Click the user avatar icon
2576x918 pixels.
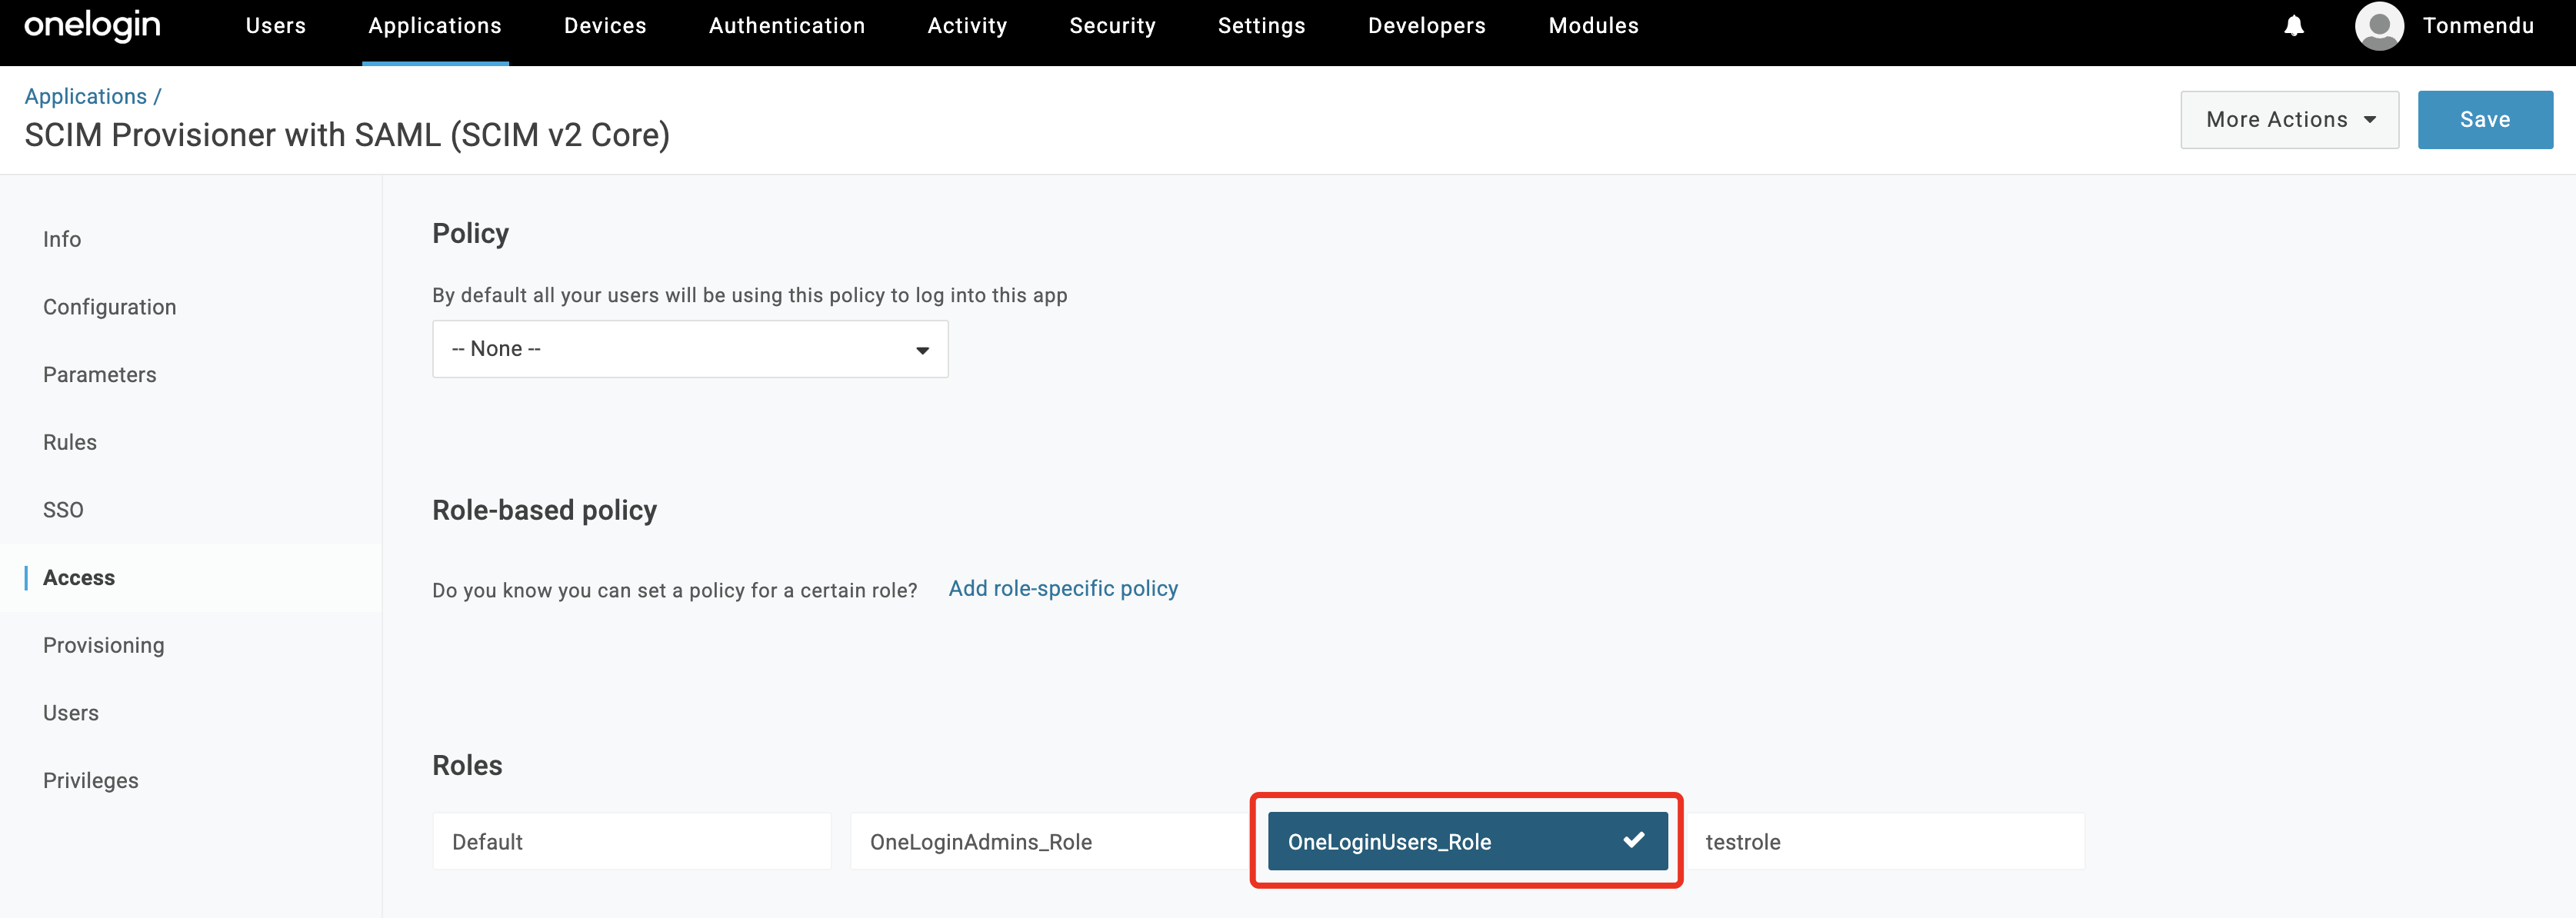click(x=2379, y=26)
